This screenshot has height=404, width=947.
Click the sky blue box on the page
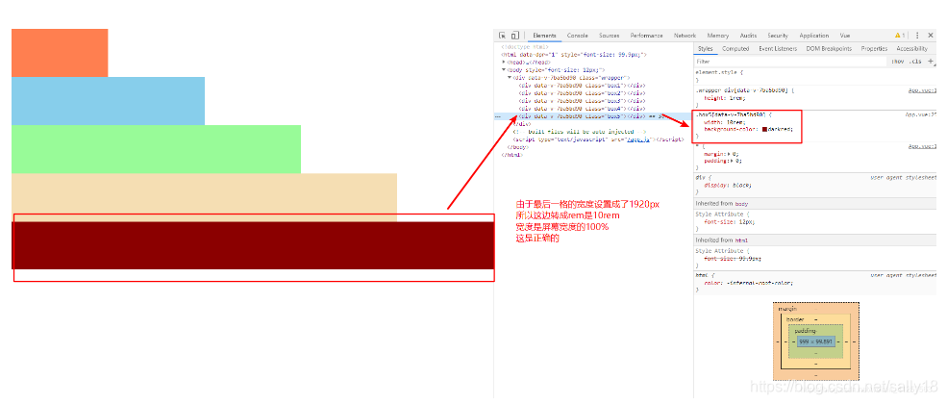(x=108, y=101)
